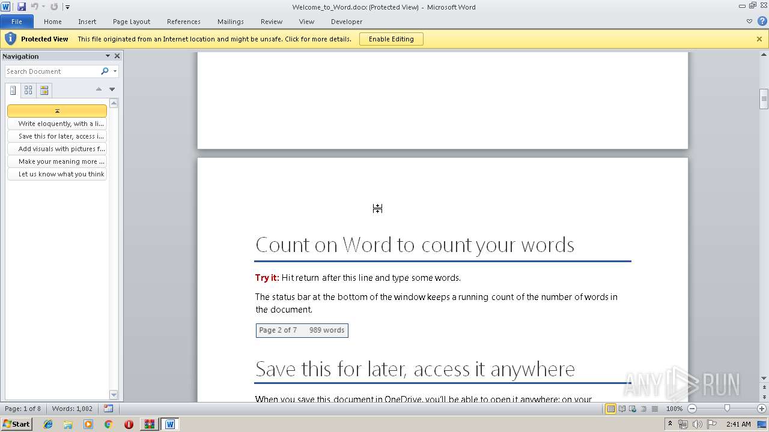769x432 pixels.
Task: Open Opera browser from taskbar
Action: coord(129,424)
